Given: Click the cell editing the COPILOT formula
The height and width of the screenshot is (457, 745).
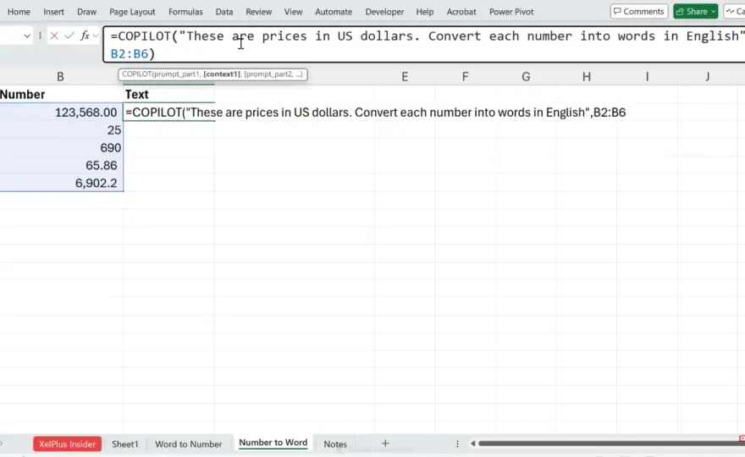Looking at the screenshot, I should [x=168, y=112].
